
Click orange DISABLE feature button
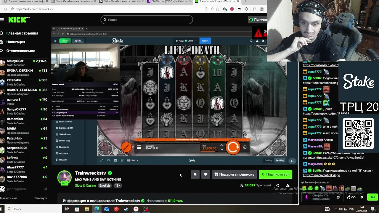126,147
